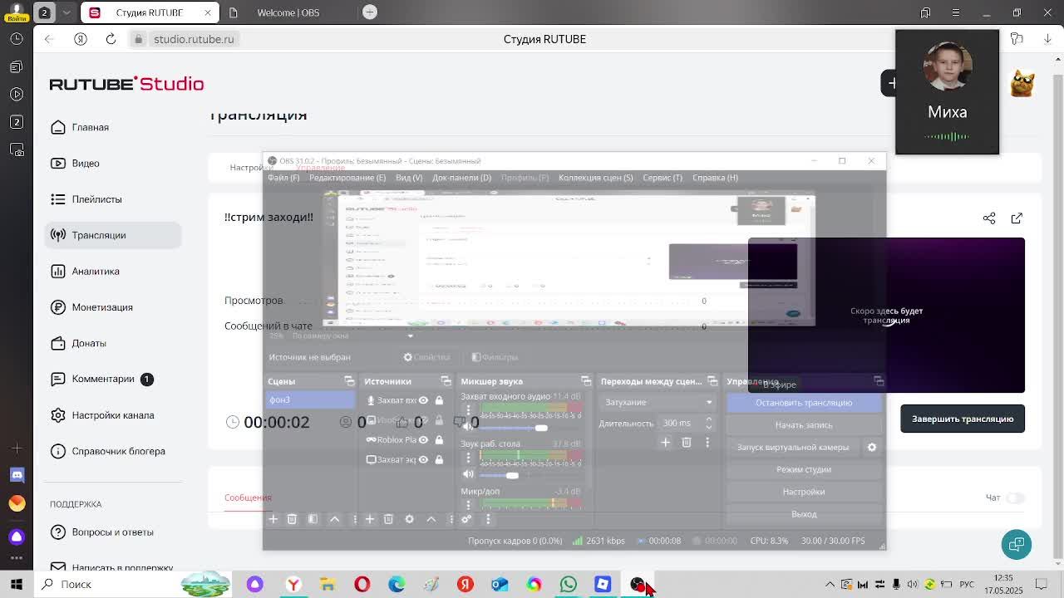Open the Монетизация section icon
This screenshot has height=598, width=1064.
click(58, 307)
